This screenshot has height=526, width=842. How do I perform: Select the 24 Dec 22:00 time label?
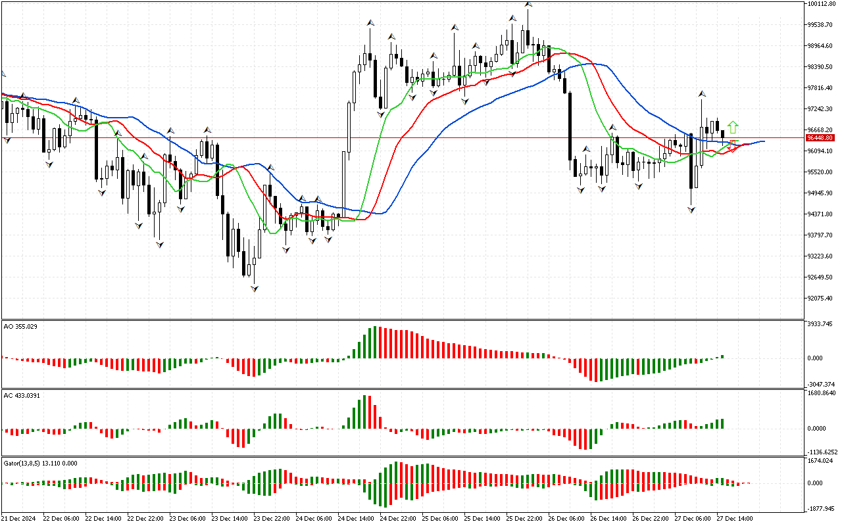tap(398, 519)
